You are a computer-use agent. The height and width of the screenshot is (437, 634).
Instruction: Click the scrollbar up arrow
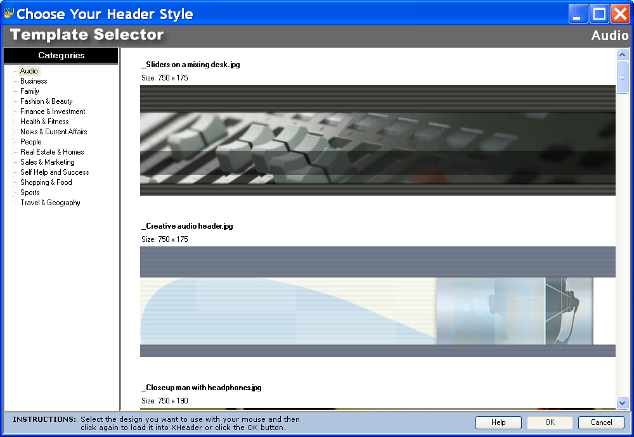622,54
